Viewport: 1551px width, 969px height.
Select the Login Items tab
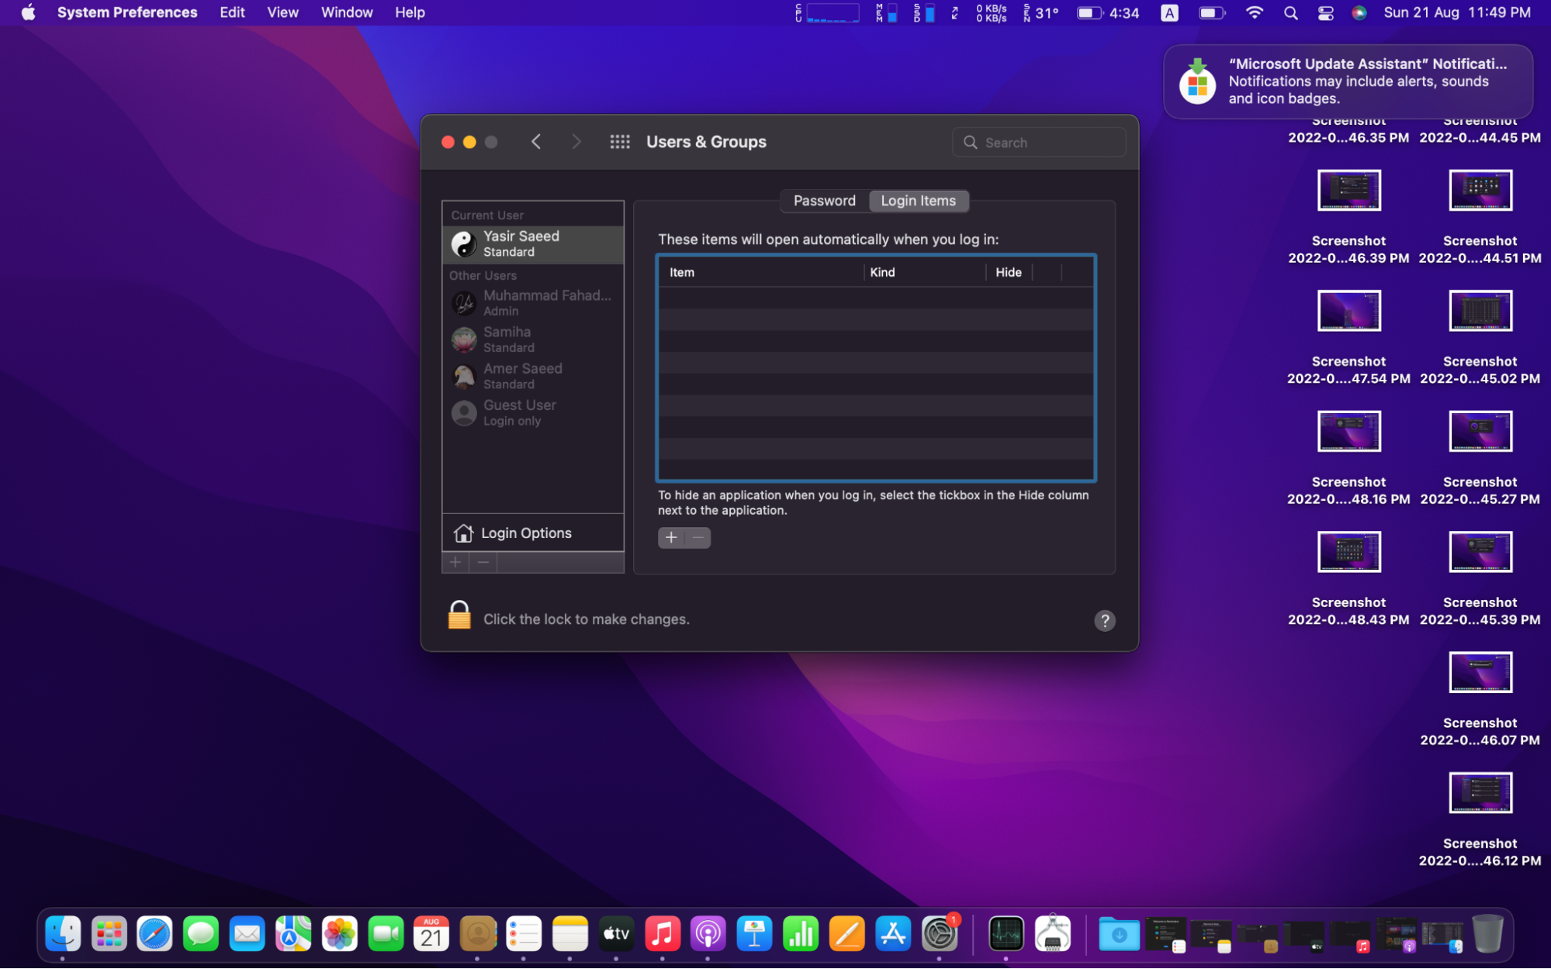click(x=918, y=201)
